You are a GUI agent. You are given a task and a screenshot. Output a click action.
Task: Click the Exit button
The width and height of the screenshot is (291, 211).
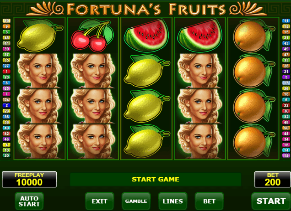[99, 201]
